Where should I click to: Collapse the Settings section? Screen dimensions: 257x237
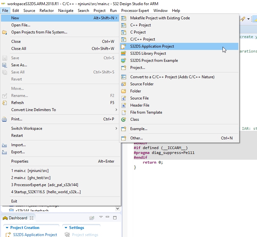[66, 228]
